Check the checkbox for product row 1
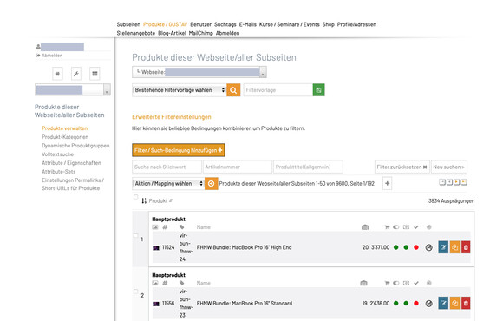 (135, 236)
